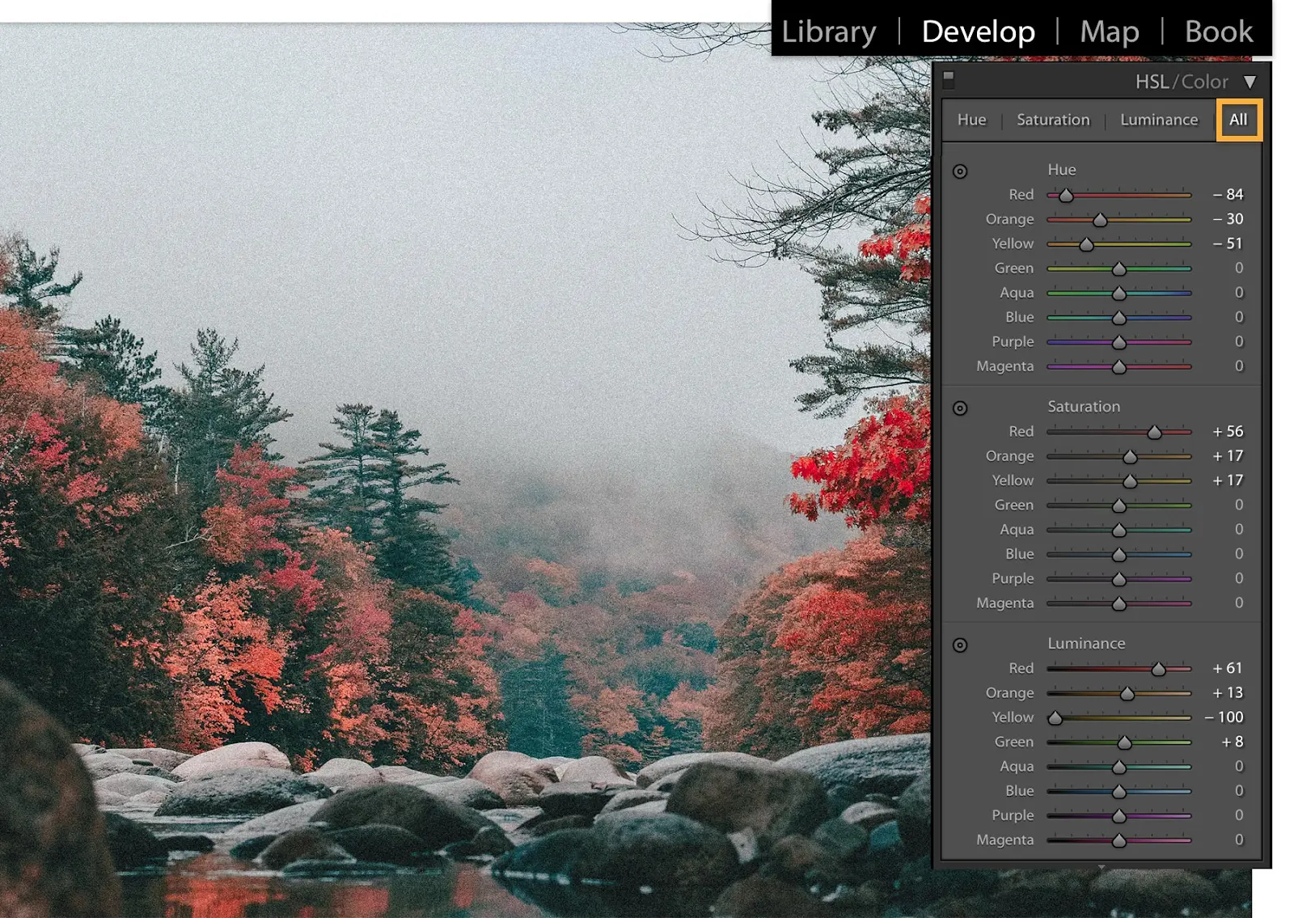
Task: Select the Saturation tab
Action: pos(1053,120)
